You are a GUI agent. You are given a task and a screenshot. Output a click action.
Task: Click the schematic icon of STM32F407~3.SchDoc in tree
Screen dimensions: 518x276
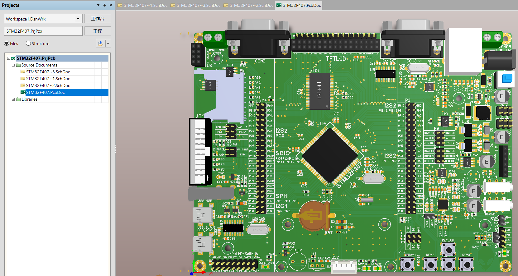(x=23, y=72)
